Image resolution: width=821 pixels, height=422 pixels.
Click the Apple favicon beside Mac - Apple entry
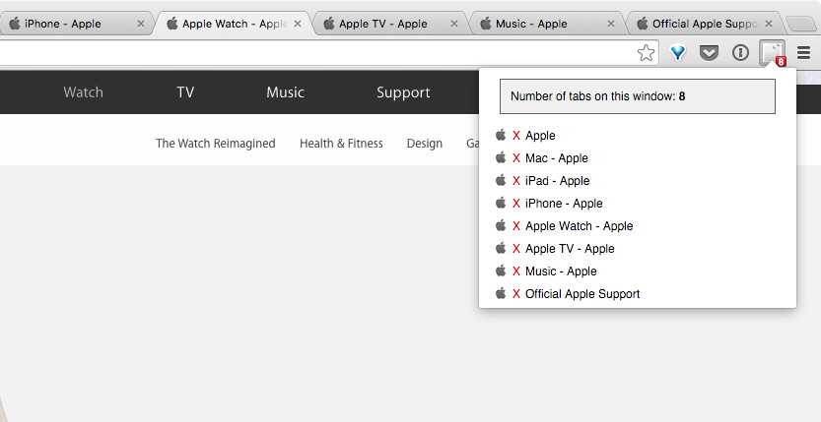tap(501, 157)
